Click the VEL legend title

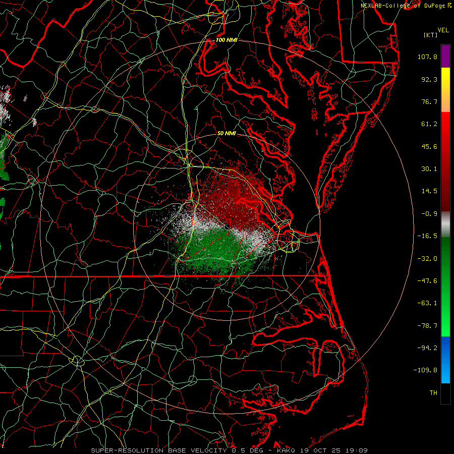[443, 30]
